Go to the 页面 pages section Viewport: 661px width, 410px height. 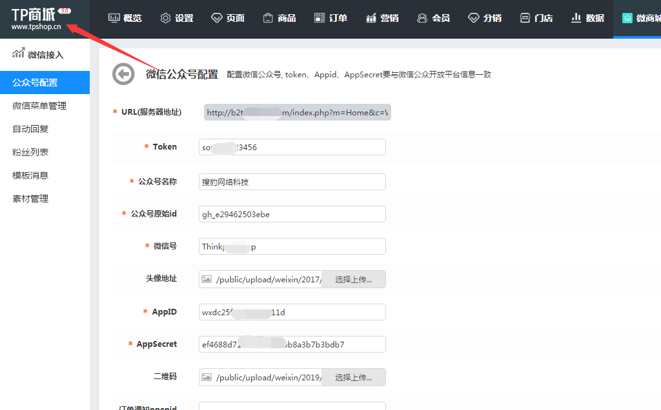[228, 18]
